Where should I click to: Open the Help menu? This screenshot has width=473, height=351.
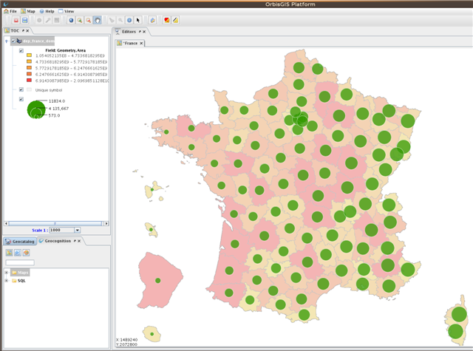click(47, 12)
